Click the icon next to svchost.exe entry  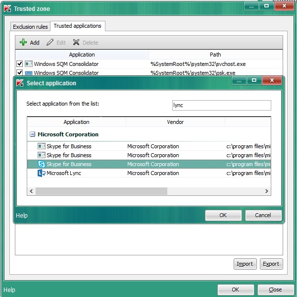tap(29, 64)
